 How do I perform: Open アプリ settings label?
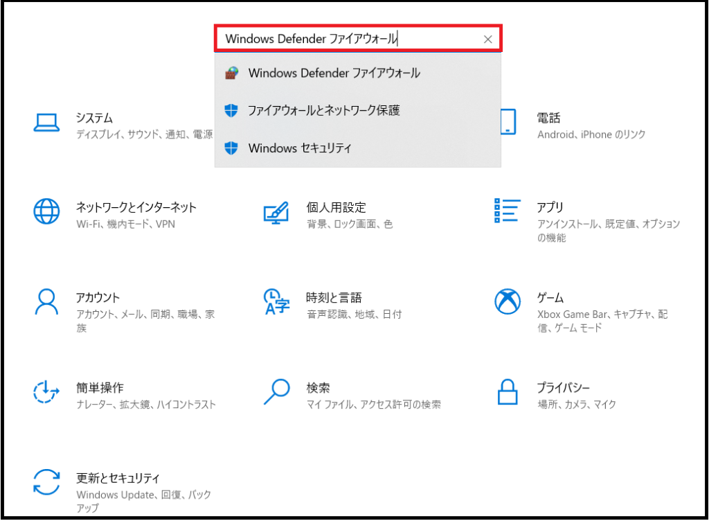[550, 207]
